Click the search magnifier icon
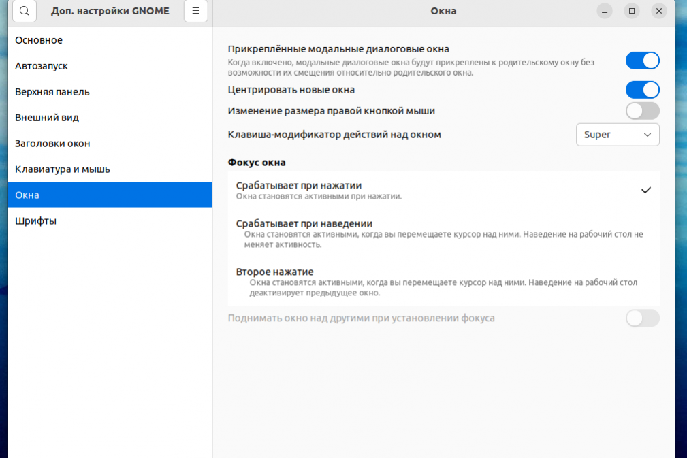 coord(25,11)
